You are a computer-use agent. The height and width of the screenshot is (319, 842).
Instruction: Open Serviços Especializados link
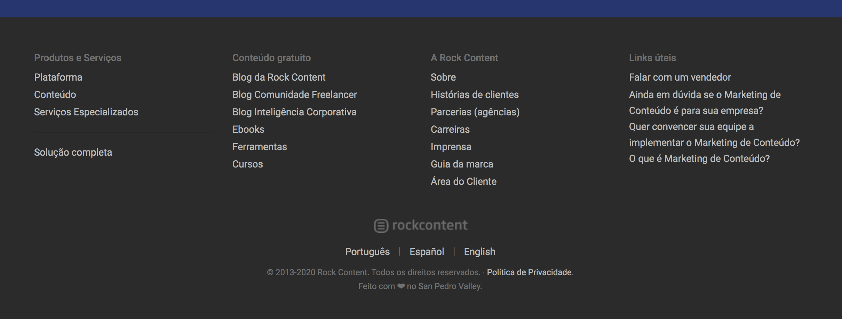86,112
